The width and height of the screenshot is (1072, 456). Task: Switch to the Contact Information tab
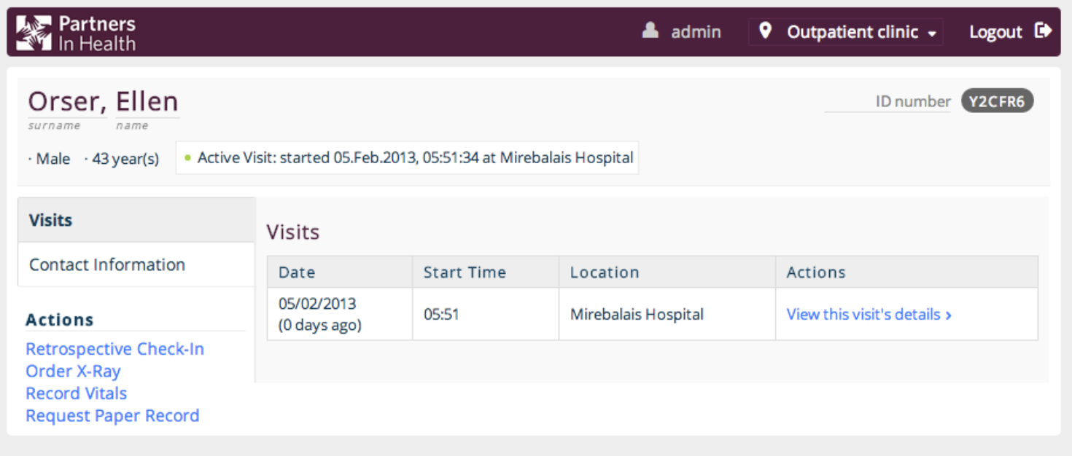pos(106,264)
